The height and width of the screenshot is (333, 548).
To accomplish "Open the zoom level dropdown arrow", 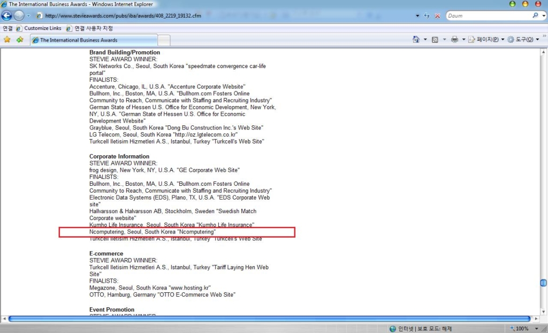I will point(537,329).
